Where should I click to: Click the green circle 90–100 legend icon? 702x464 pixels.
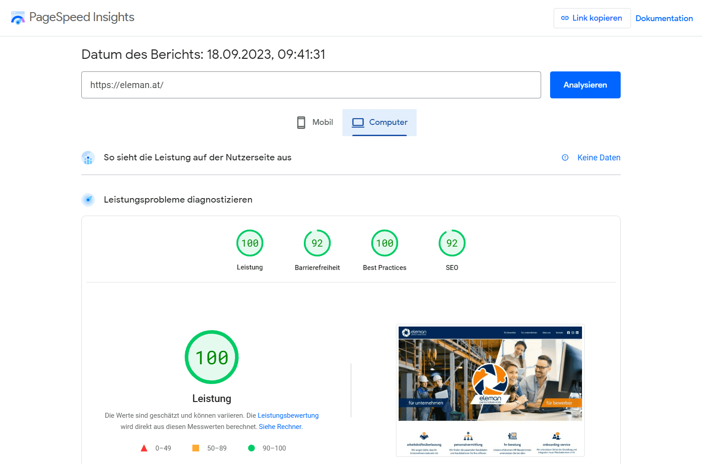tap(251, 448)
